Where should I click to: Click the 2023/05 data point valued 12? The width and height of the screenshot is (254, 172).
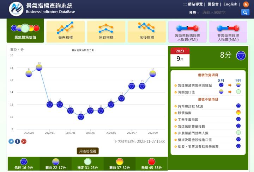click(111, 104)
